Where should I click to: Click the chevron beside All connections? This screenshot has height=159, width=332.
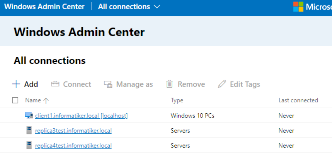click(x=157, y=7)
